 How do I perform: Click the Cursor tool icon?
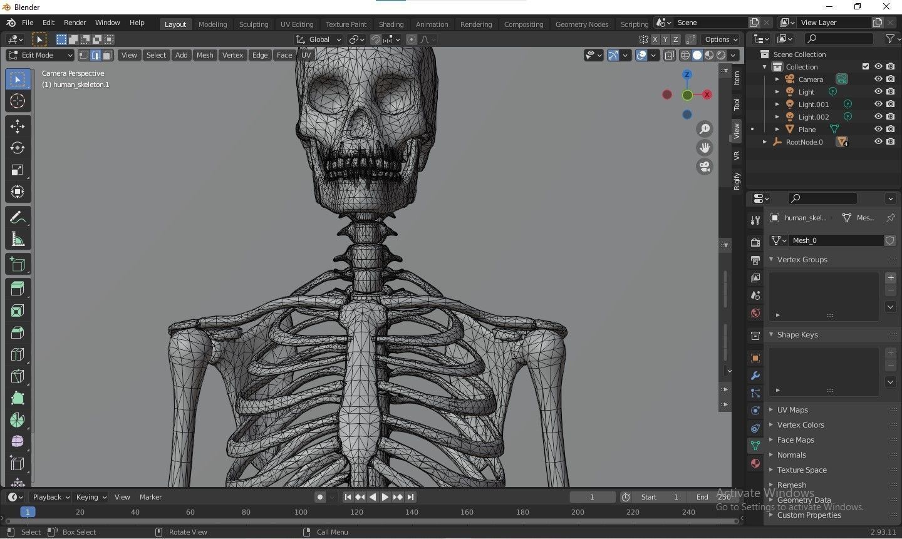click(x=18, y=101)
